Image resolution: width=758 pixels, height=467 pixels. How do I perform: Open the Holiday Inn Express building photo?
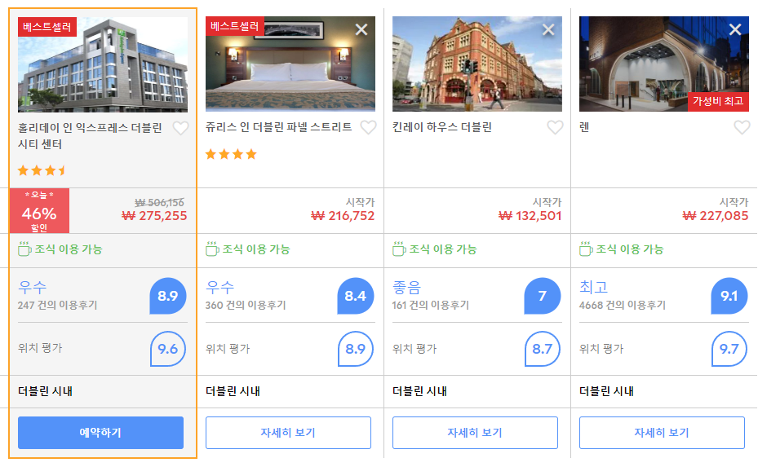(x=103, y=64)
